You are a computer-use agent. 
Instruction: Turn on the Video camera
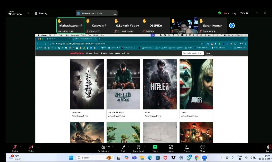point(31,147)
